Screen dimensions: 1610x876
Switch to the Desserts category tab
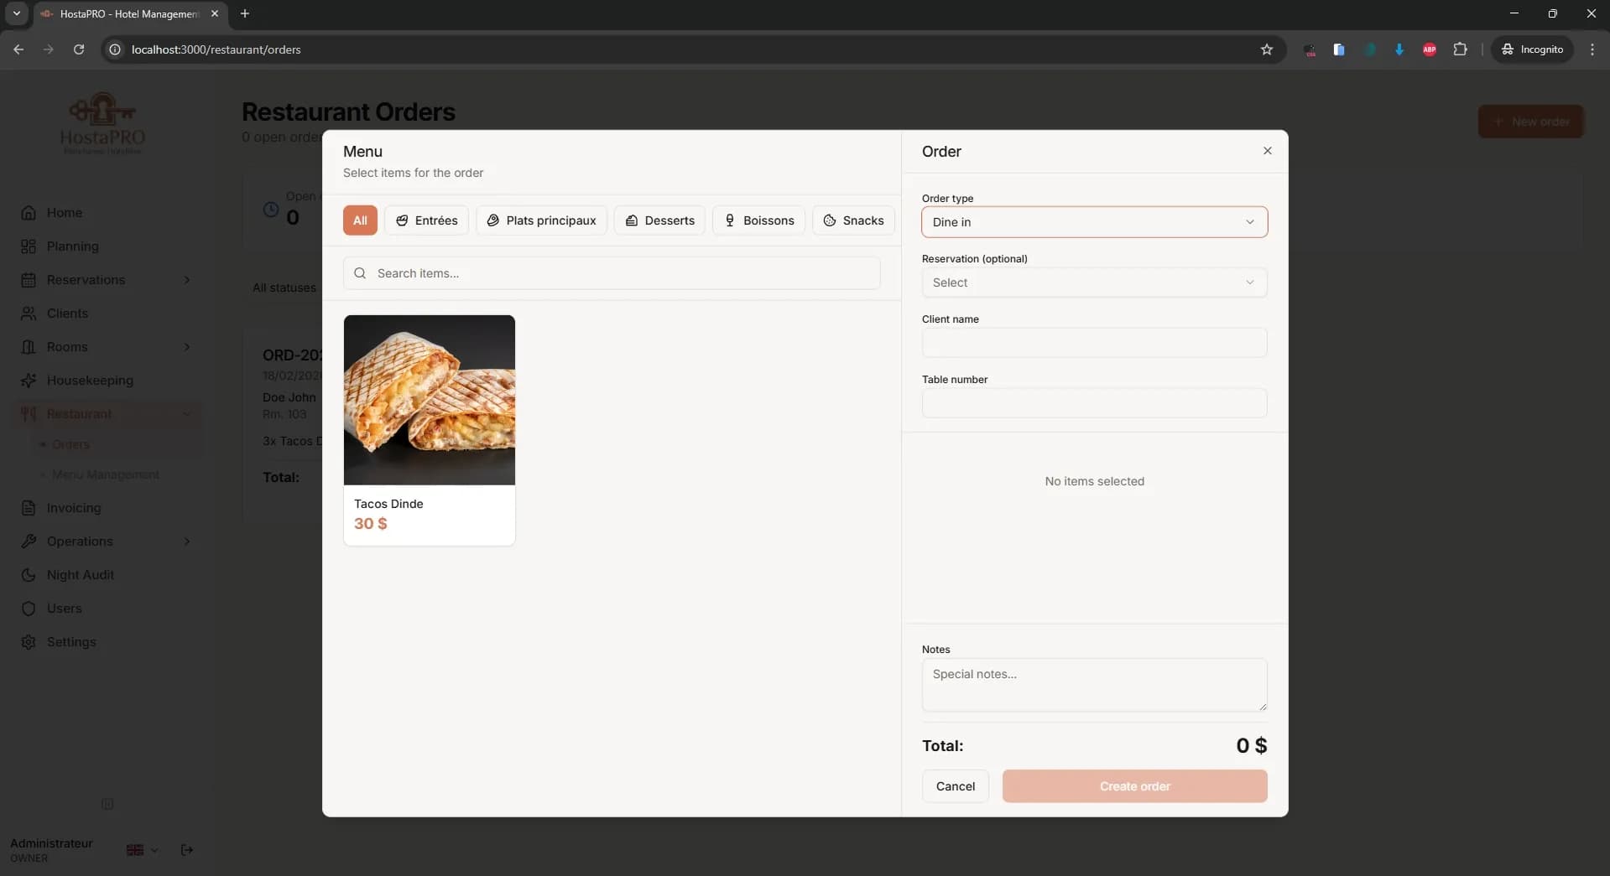coord(659,220)
